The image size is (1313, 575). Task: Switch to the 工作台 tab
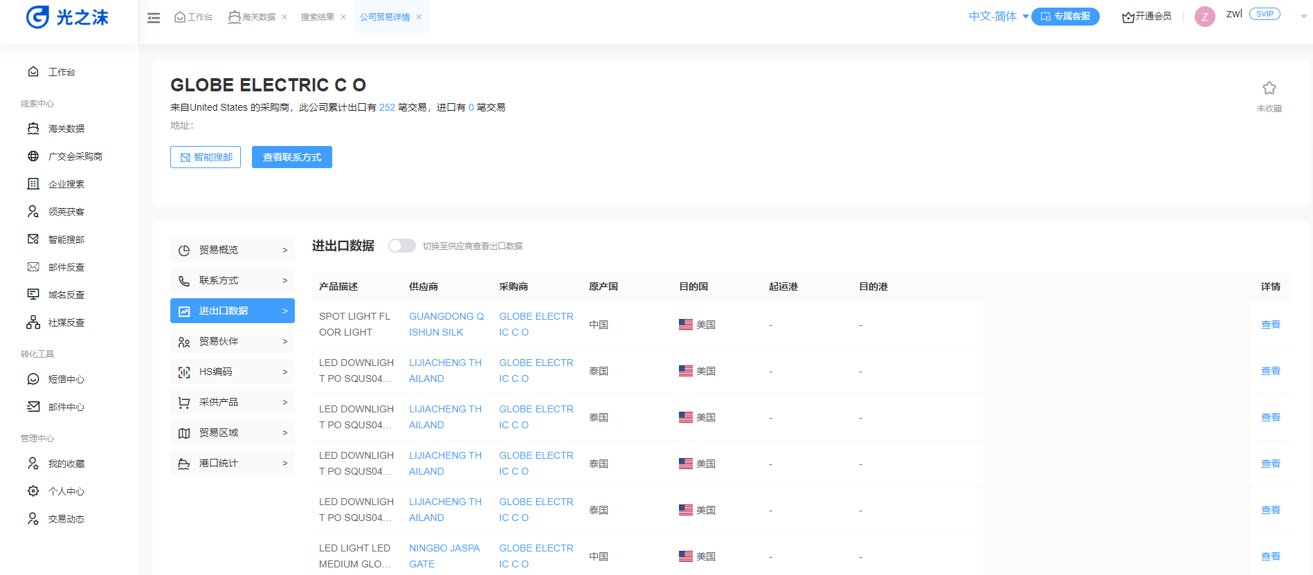[193, 17]
